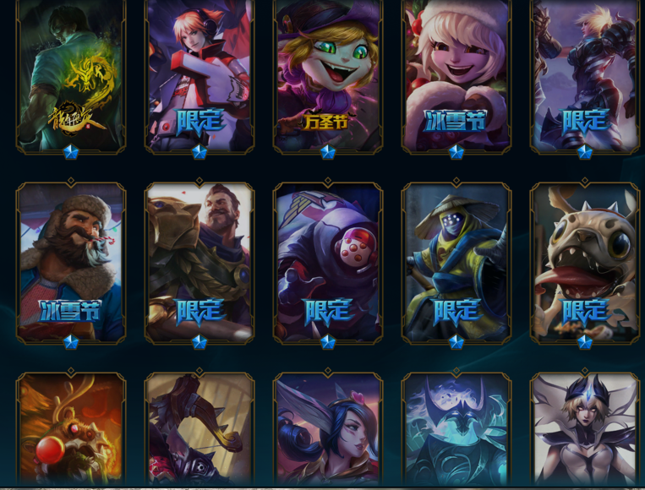
Task: Click blue gem below Graves with golden beast card
Action: 200,342
